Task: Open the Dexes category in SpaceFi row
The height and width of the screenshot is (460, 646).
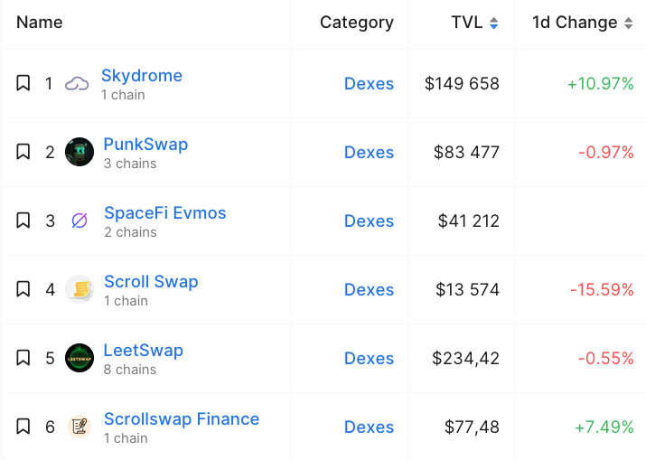Action: coord(370,221)
